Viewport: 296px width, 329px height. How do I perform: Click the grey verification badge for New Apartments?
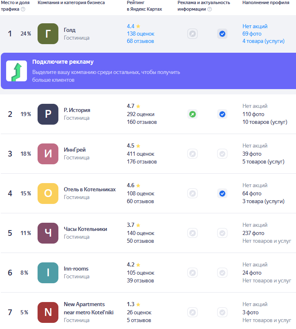tap(222, 312)
